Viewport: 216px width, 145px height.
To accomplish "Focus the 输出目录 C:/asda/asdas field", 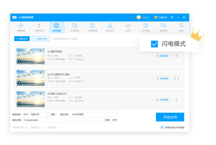I will pyautogui.click(x=63, y=120).
